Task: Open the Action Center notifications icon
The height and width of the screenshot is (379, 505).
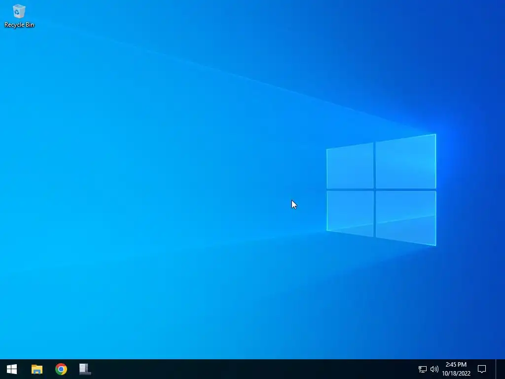Action: (482, 369)
